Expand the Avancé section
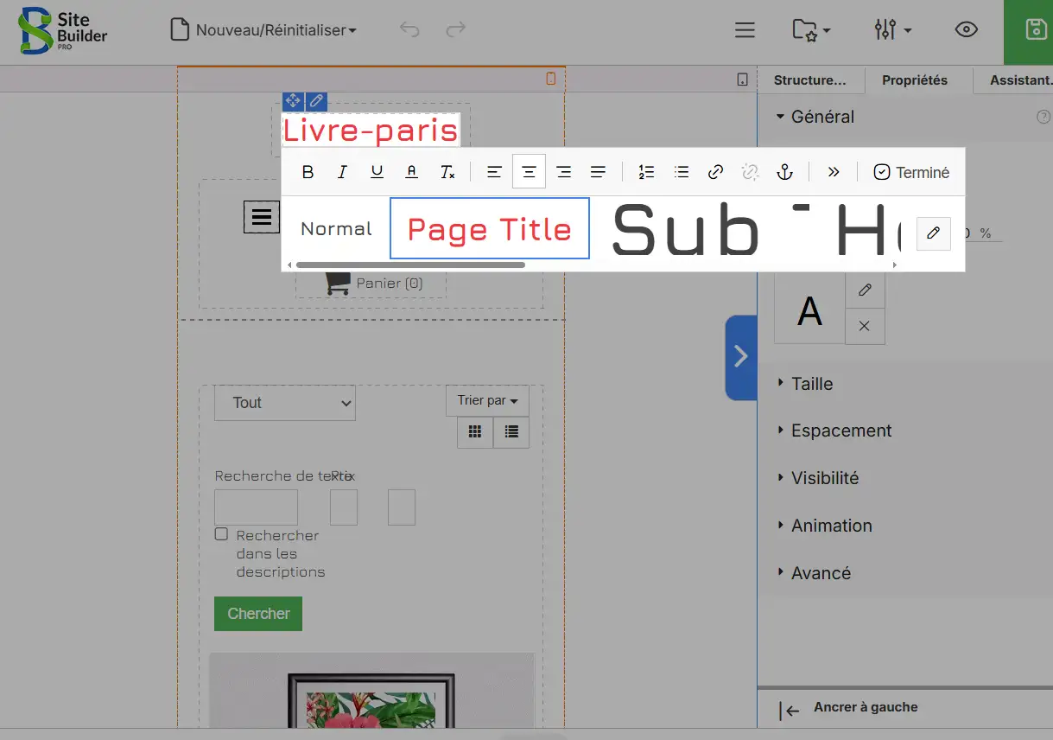This screenshot has width=1053, height=740. coord(813,573)
